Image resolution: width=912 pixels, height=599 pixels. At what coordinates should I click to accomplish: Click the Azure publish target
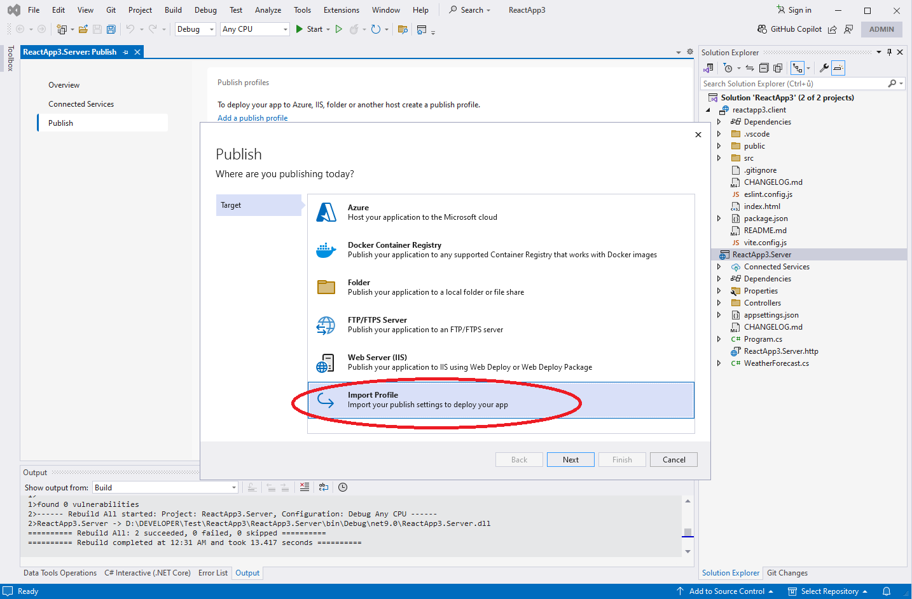click(x=501, y=212)
